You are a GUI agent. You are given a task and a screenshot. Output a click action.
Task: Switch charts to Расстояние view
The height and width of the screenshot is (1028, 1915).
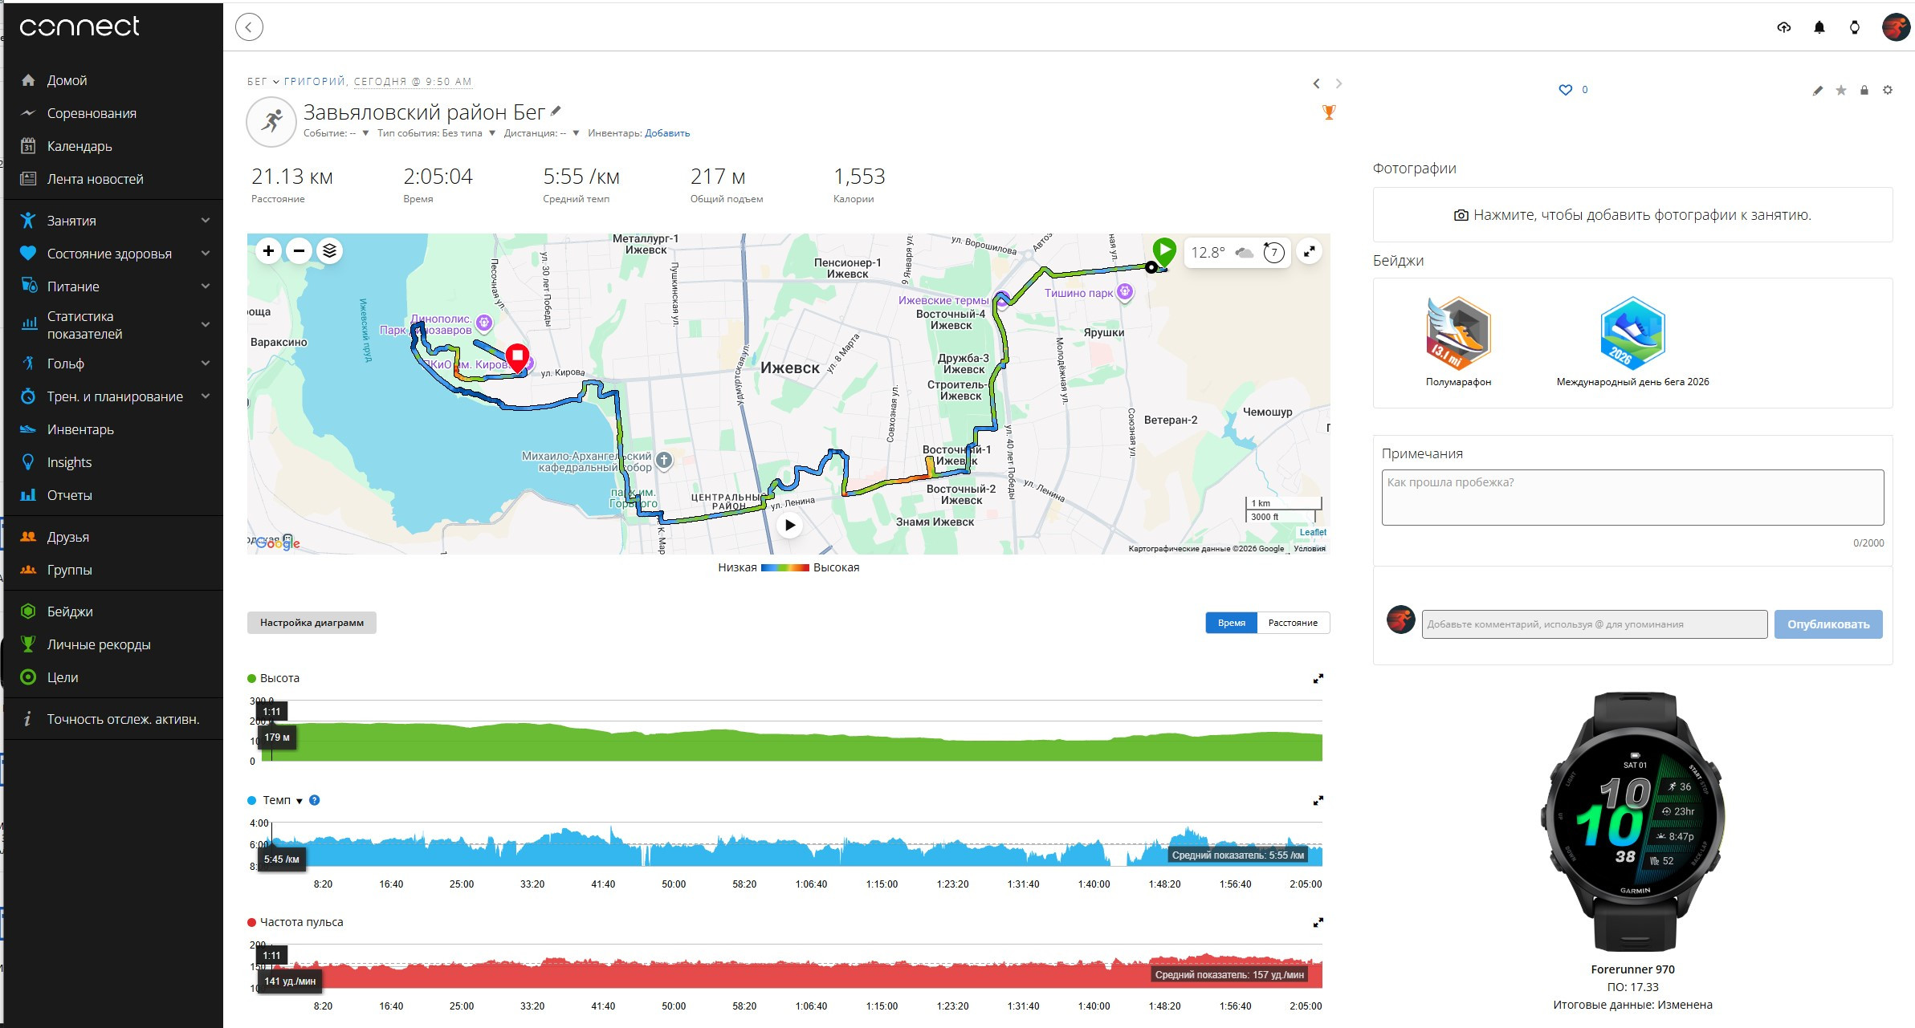click(x=1293, y=623)
